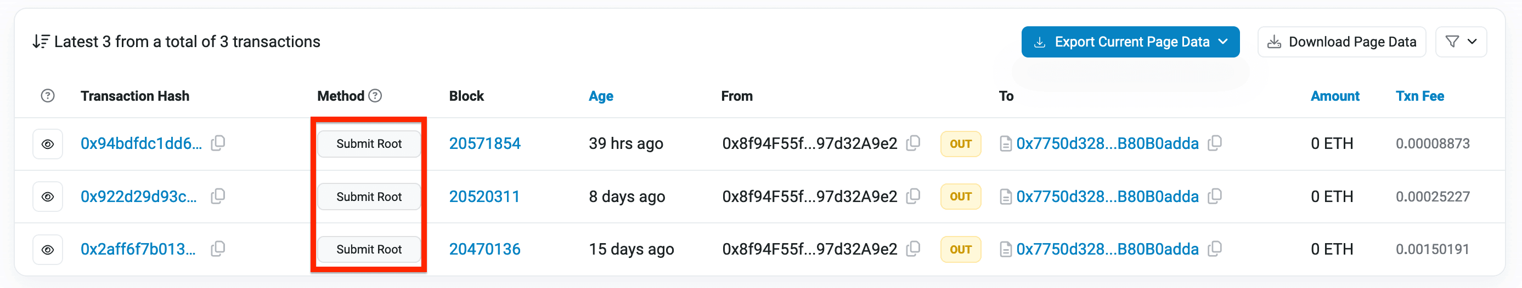Click contract file icon in first row

tap(1005, 143)
